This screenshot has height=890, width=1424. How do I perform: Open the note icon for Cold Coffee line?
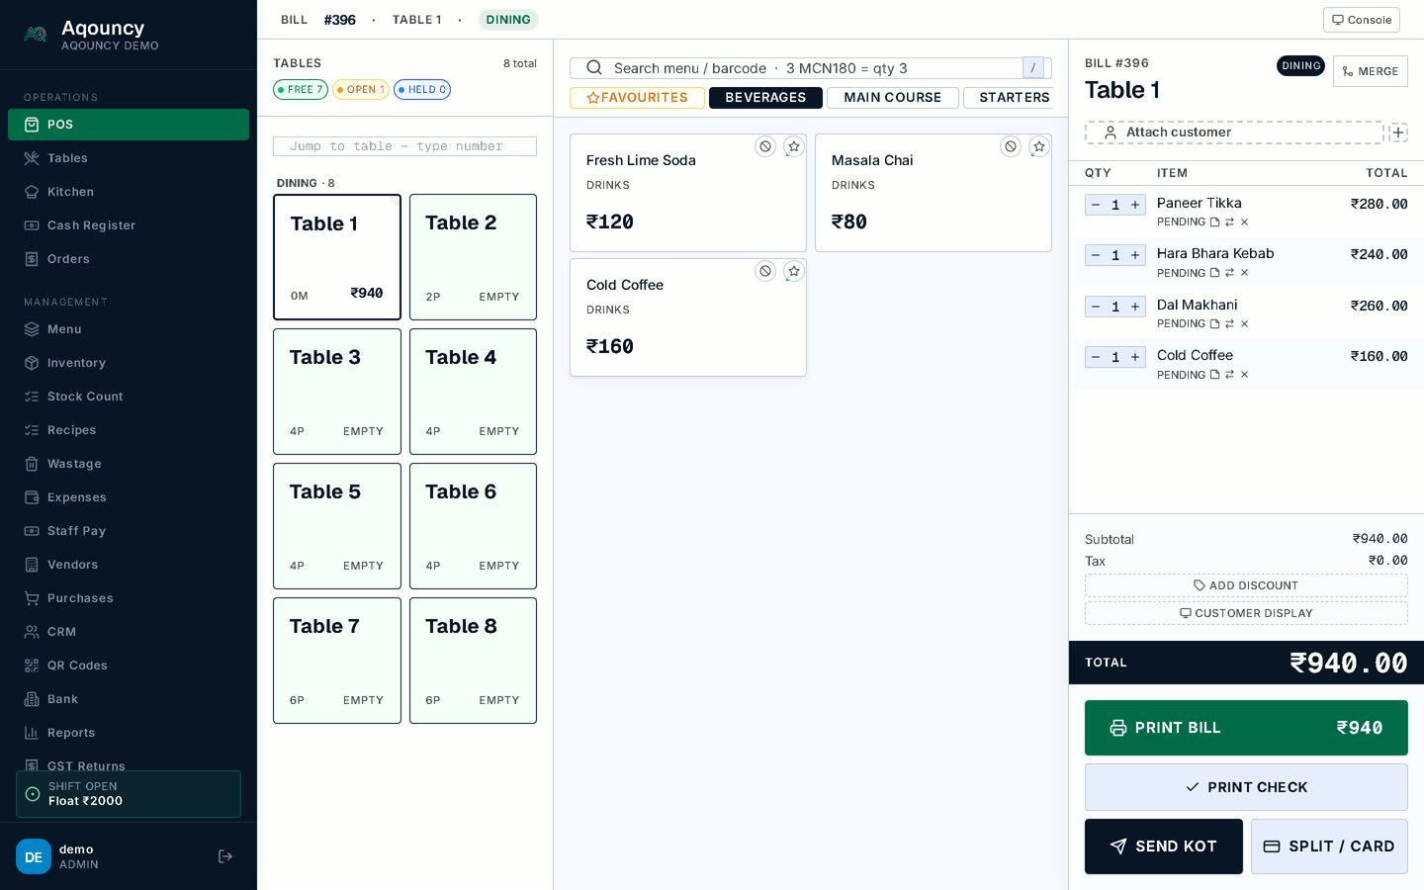[1215, 375]
